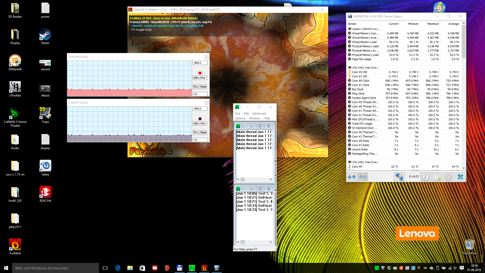Viewport: 485px width, 273px height.
Task: Click dark purple swatch in Core #1 Clock
Action: tap(200, 119)
